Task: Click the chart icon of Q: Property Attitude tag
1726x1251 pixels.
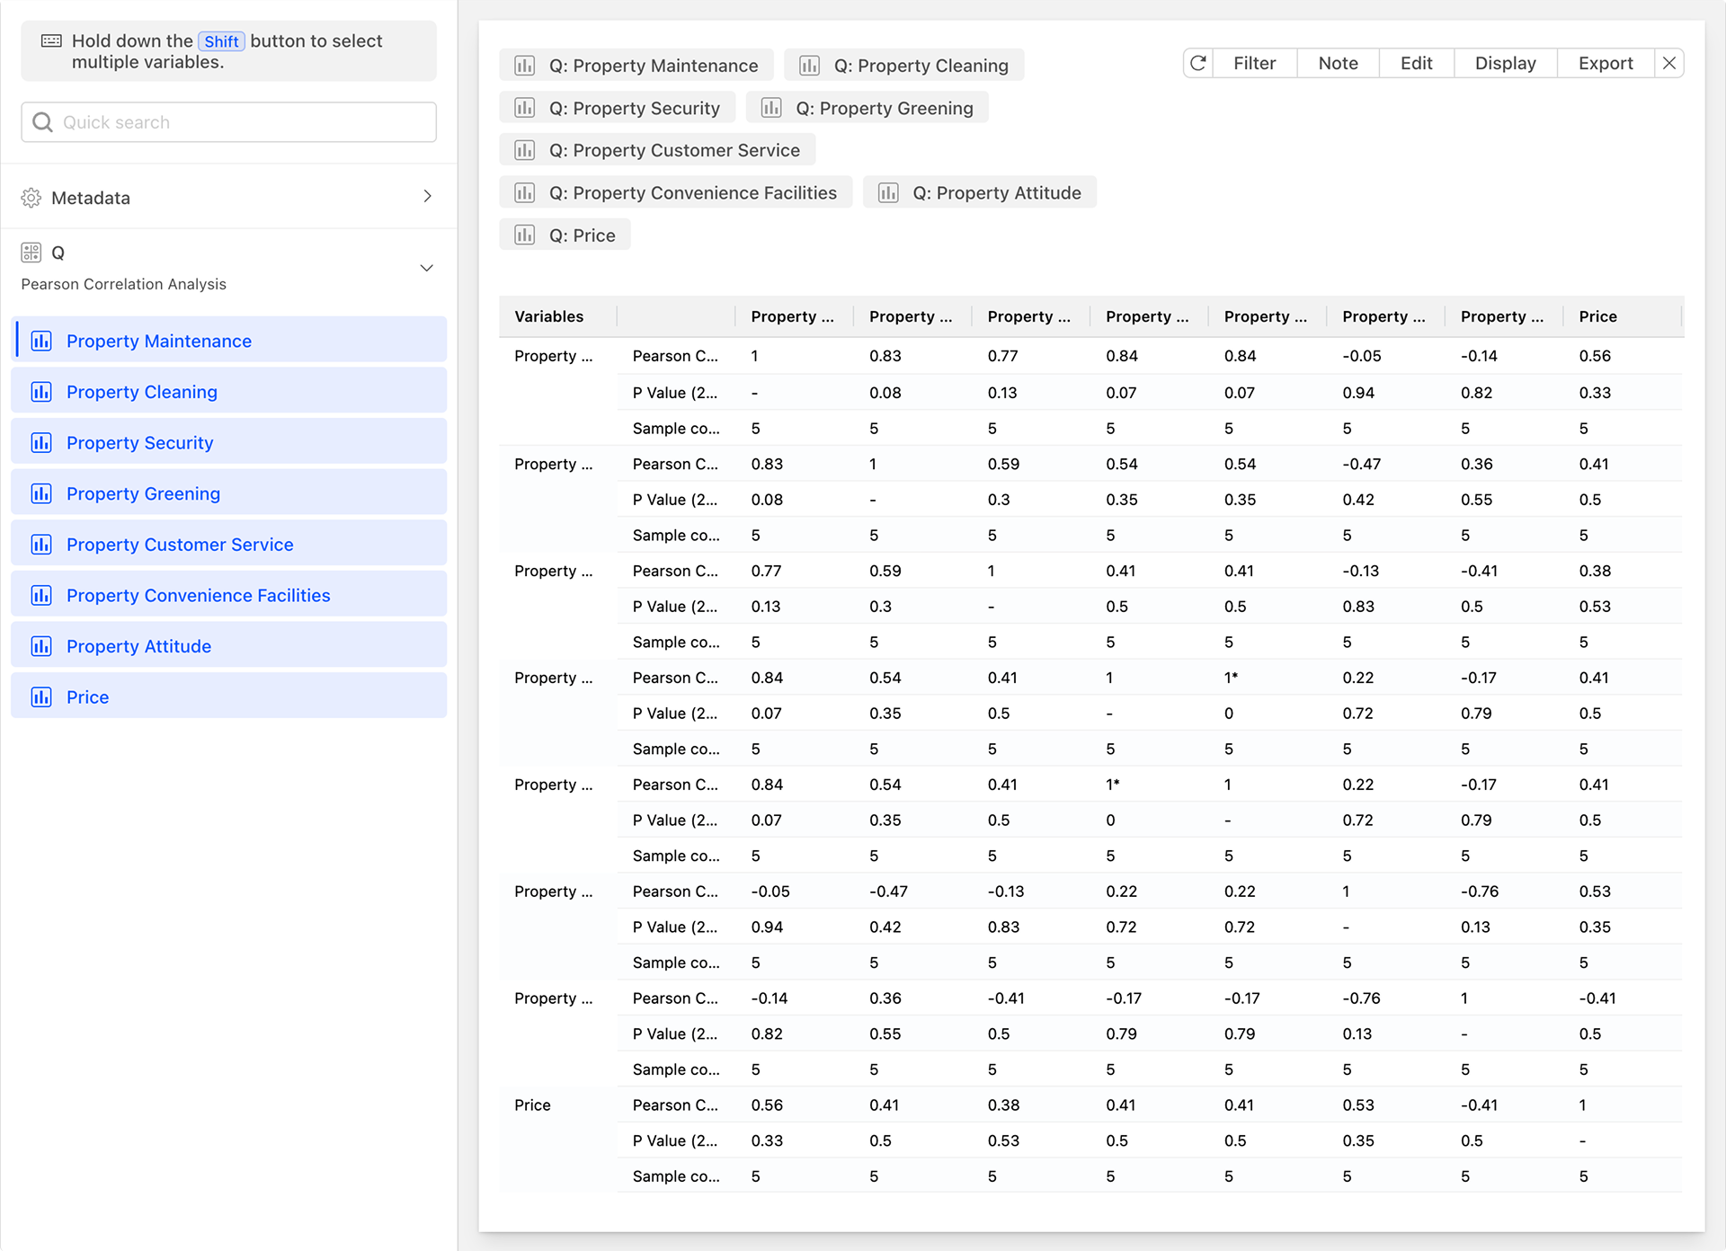Action: pyautogui.click(x=888, y=192)
